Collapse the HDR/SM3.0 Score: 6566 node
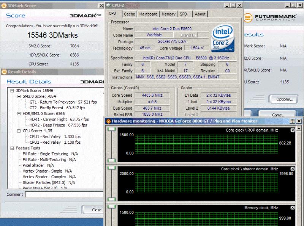The width and height of the screenshot is (304, 226). click(19, 114)
